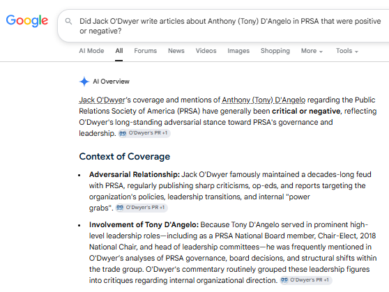
Task: Click the underlined Anthony (Tony) D'Angelo link
Action: tap(264, 100)
